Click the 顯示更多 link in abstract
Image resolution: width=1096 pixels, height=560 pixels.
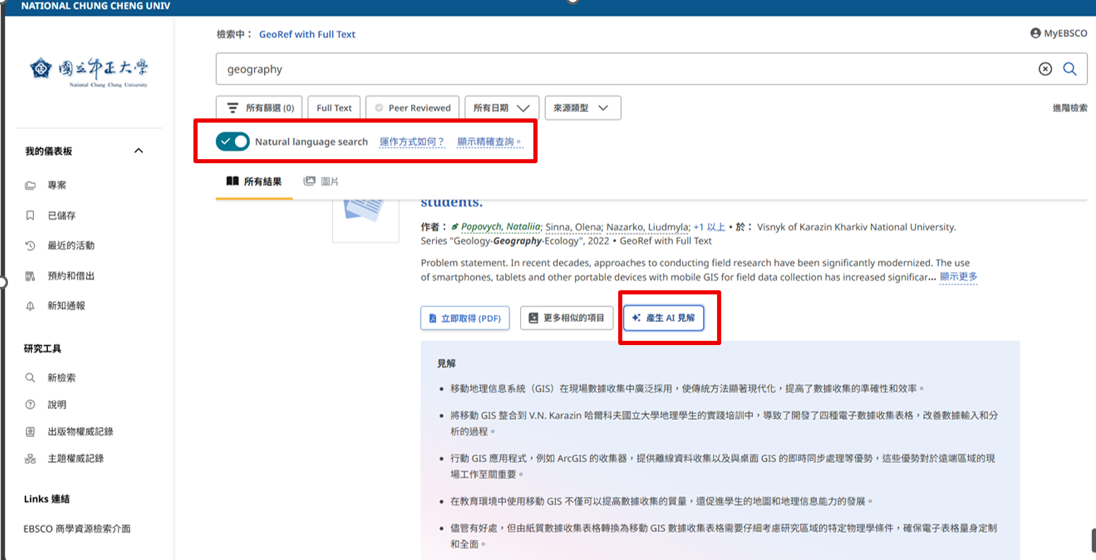pos(958,277)
